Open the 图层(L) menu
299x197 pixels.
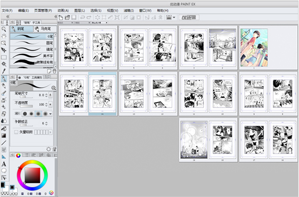point(80,11)
